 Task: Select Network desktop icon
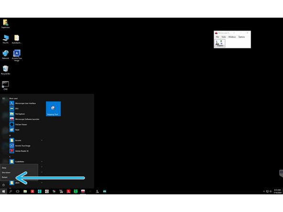5,54
